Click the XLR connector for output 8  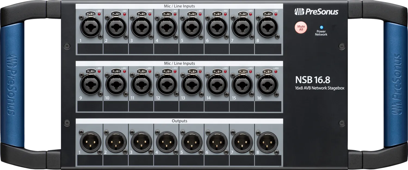[268, 142]
